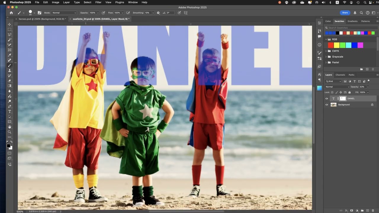The height and width of the screenshot is (213, 379).
Task: Enable airbrush-style build-up
Action: click(128, 13)
